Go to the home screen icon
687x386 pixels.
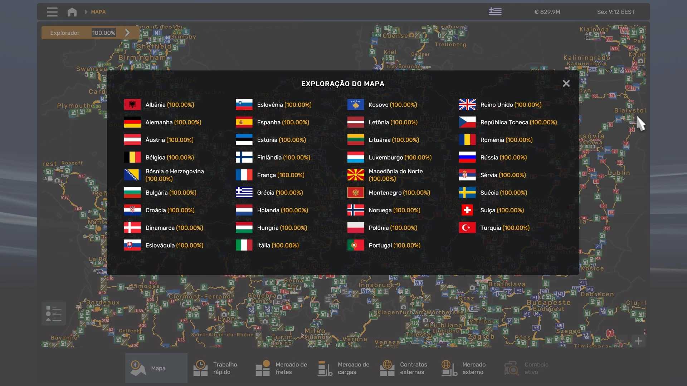pos(72,12)
